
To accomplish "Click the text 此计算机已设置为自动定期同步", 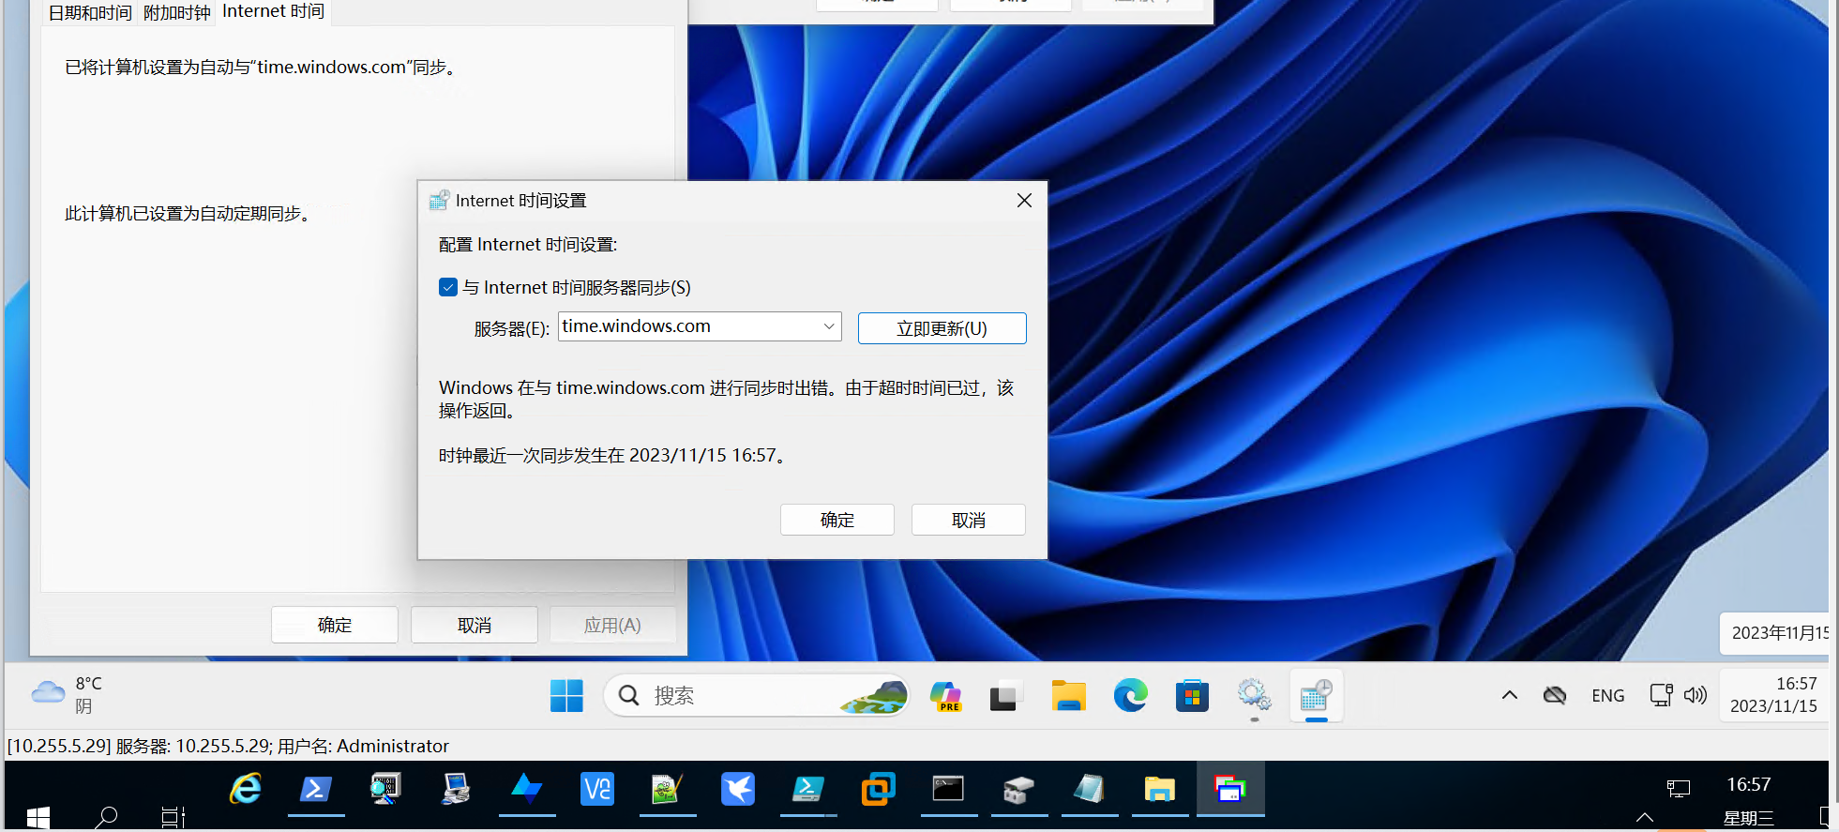I will [x=188, y=214].
